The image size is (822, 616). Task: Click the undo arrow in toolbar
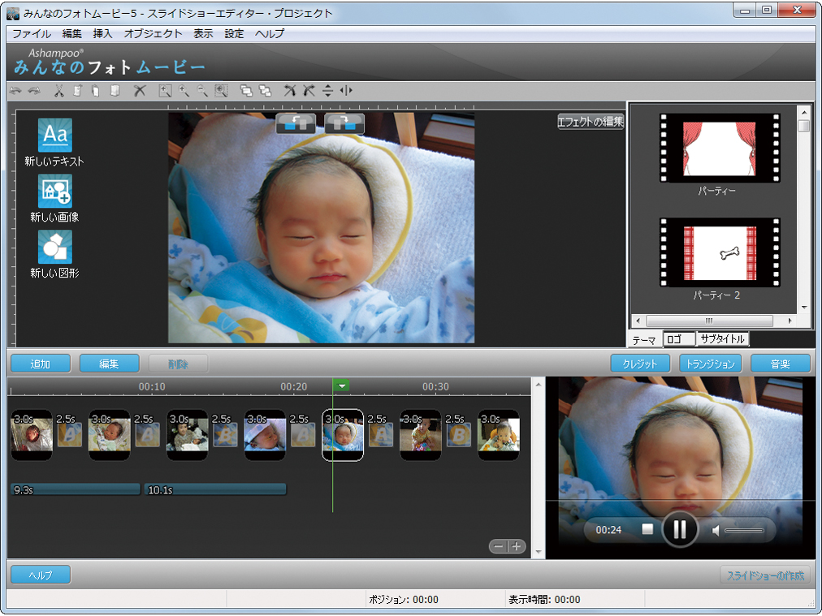[x=15, y=91]
